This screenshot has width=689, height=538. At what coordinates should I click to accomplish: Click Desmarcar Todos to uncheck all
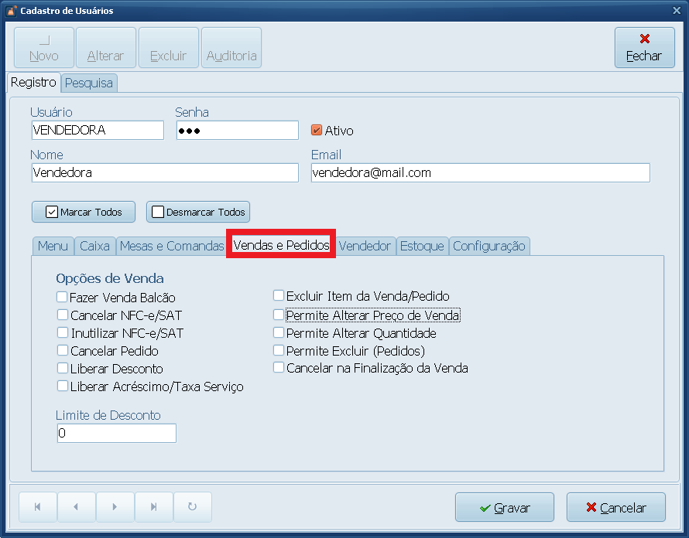coord(198,212)
